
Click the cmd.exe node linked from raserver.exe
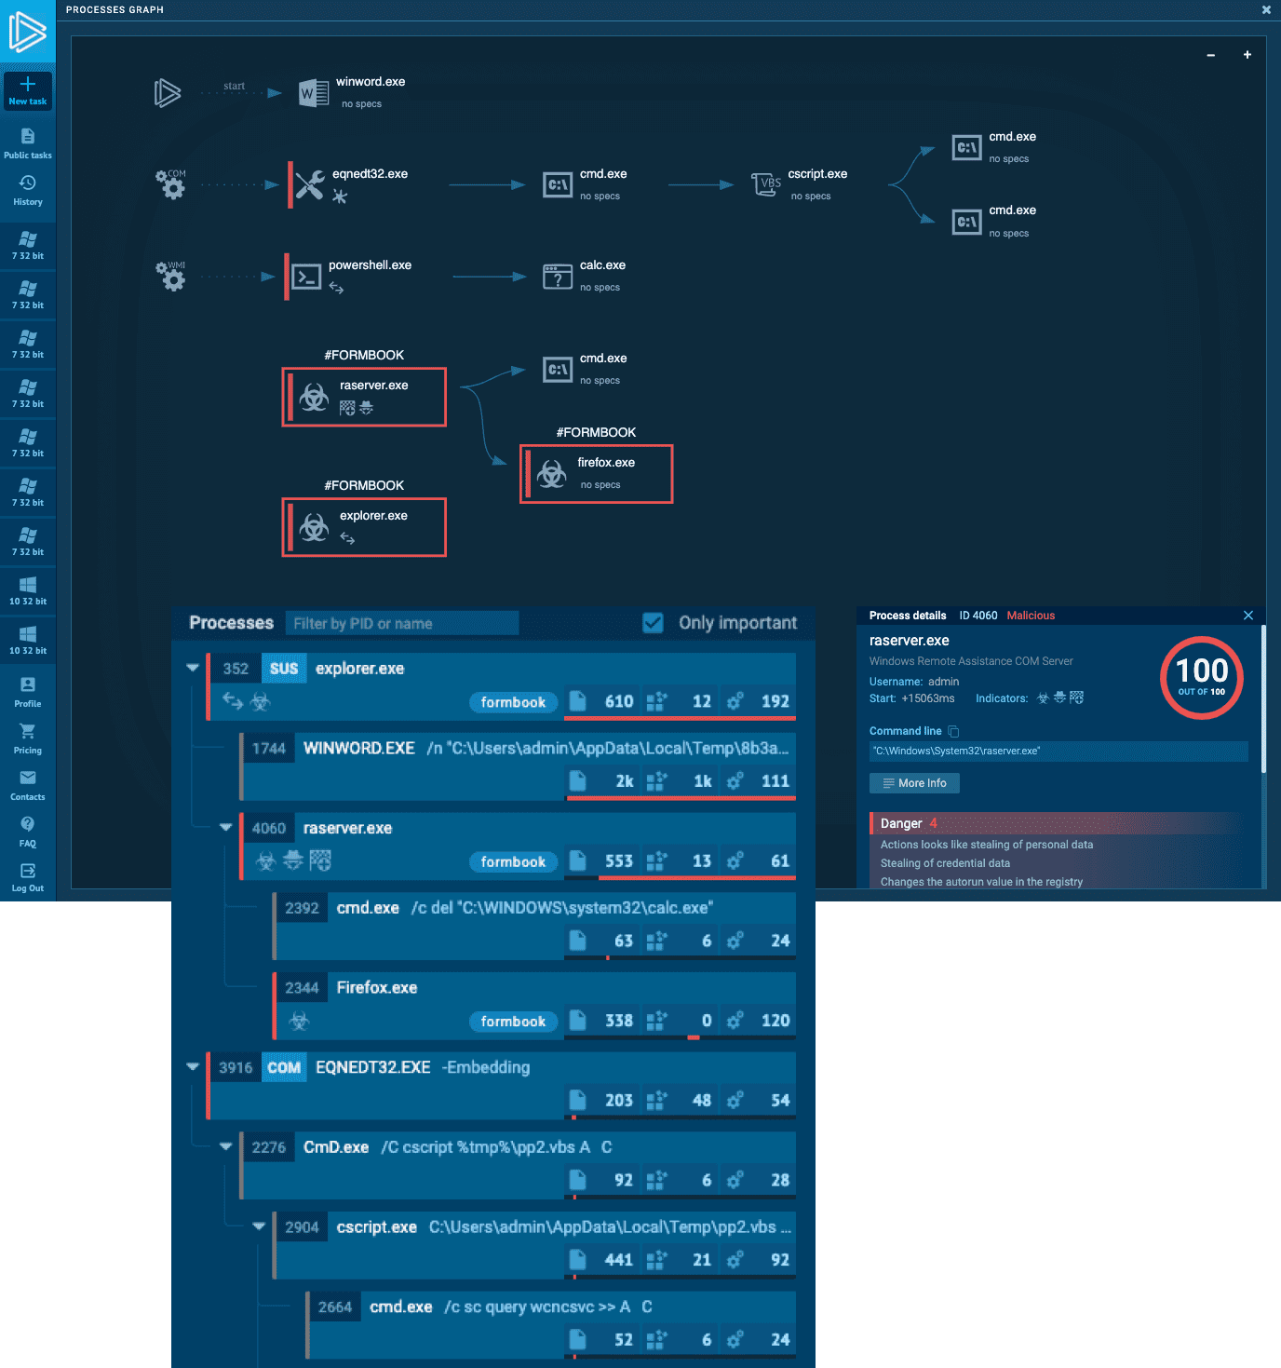point(586,369)
